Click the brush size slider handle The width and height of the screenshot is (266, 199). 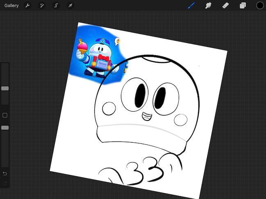[5, 88]
